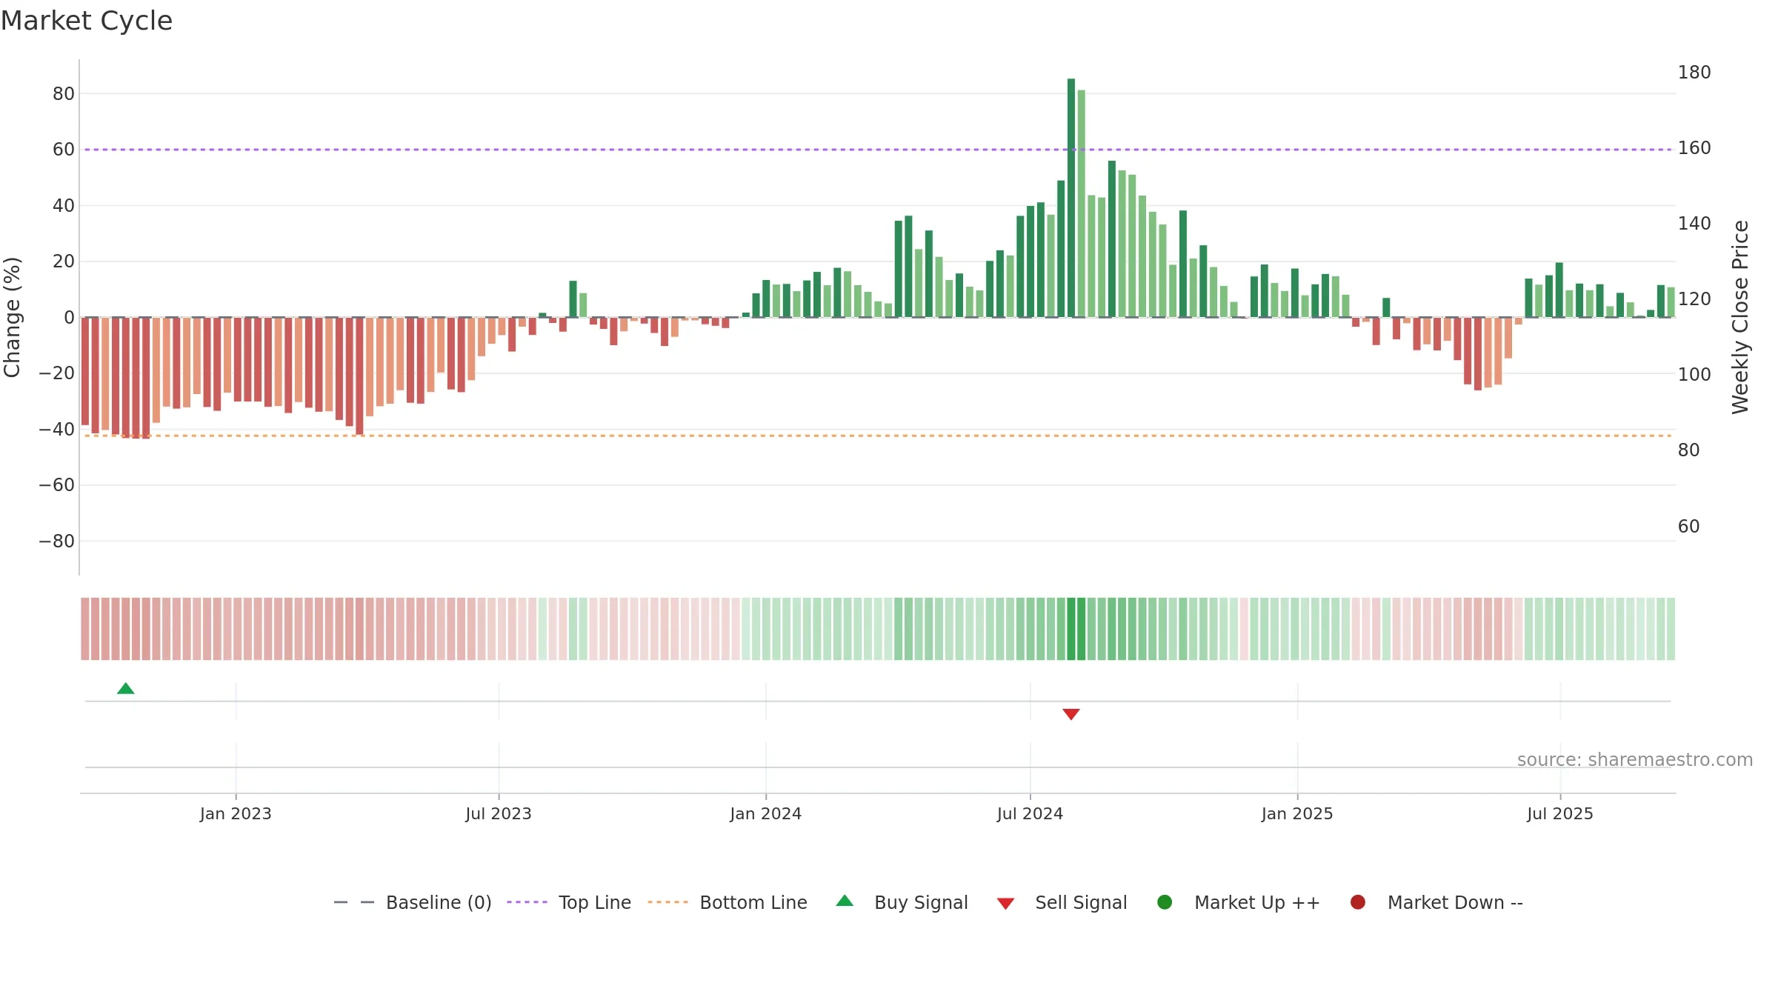Toggle the Baseline (0) legend entry

point(413,902)
